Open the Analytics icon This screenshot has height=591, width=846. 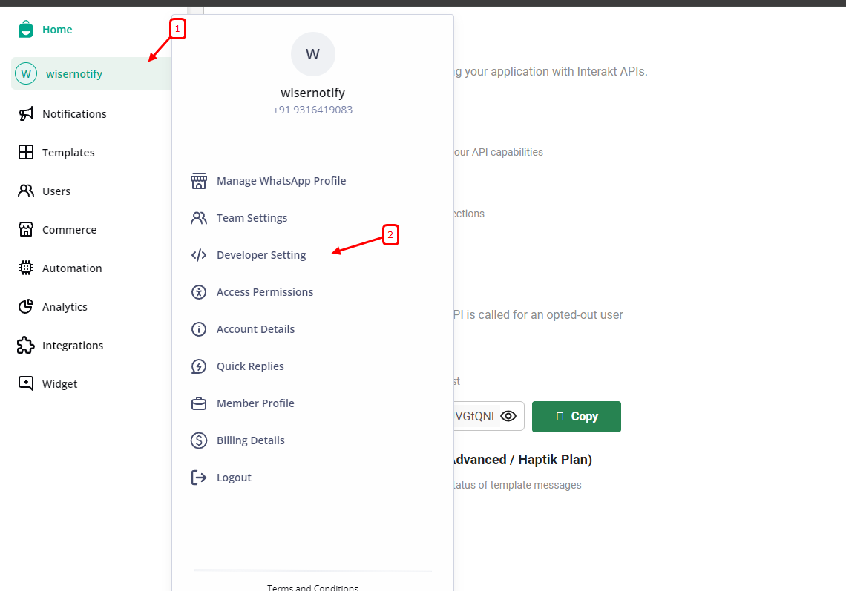[25, 306]
